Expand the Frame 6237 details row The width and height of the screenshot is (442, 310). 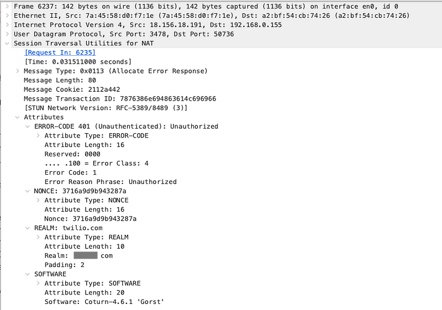[x=7, y=6]
